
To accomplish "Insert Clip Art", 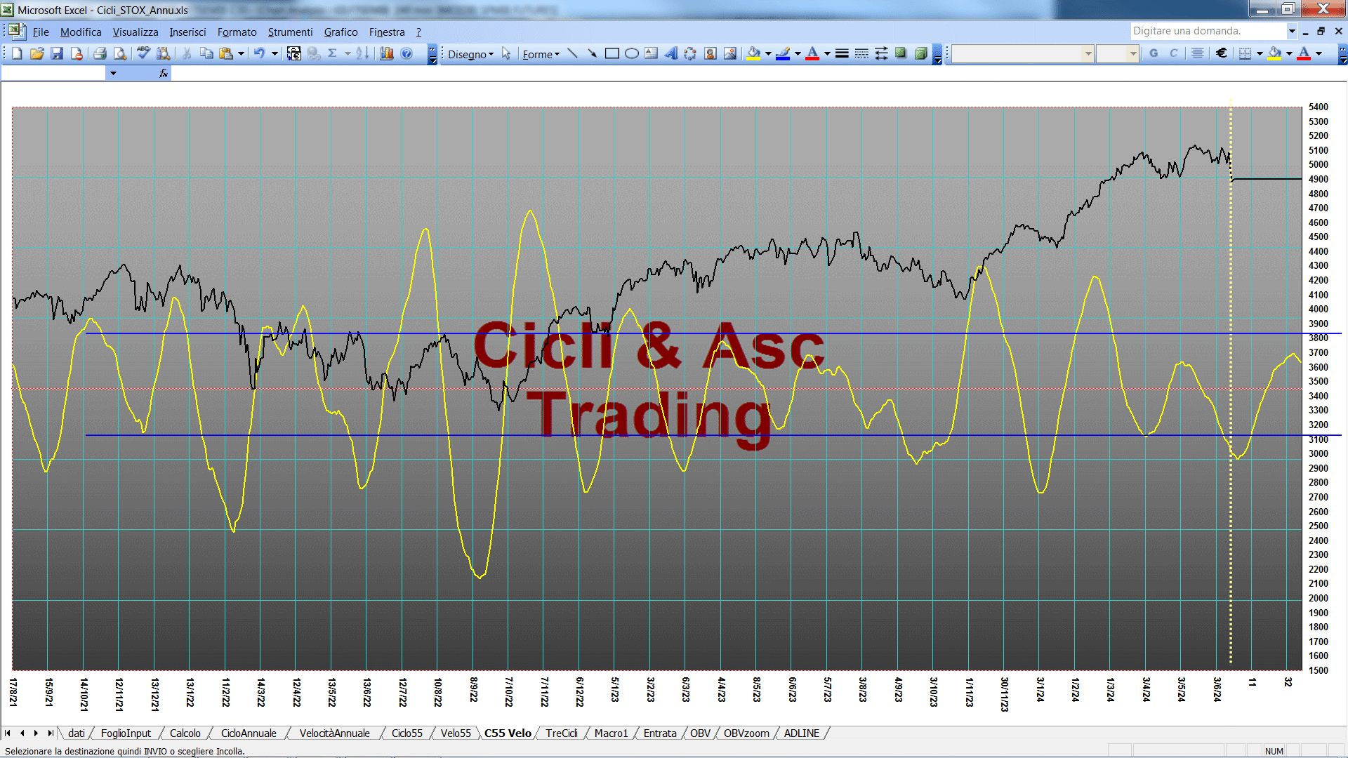I will (x=711, y=53).
